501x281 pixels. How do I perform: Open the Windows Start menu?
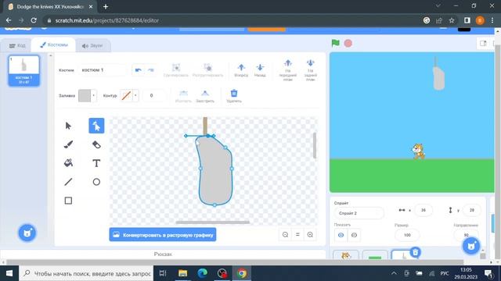(x=9, y=273)
